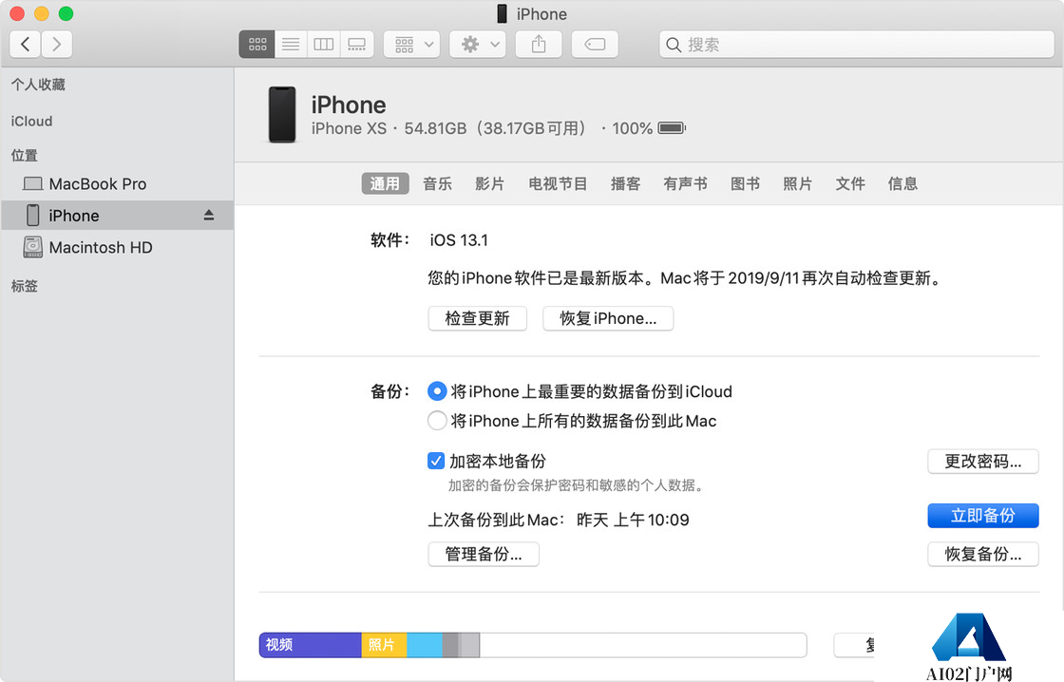Click the 昨天 上午 10:09 backup time
The height and width of the screenshot is (682, 1064).
click(633, 520)
